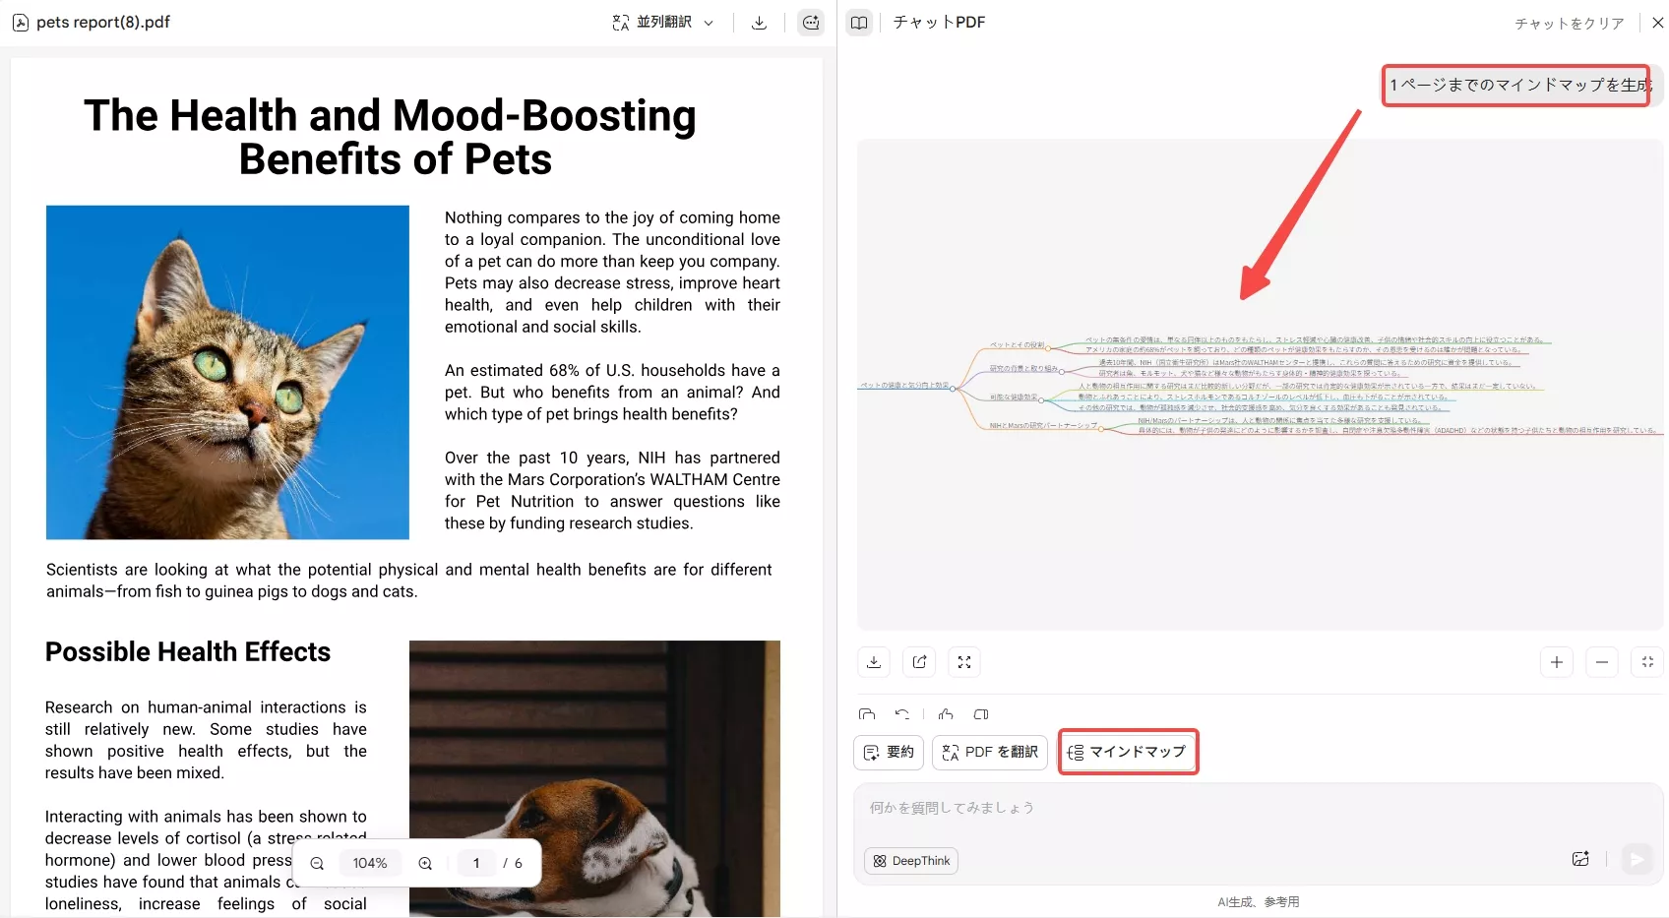Zoom out the mind map with minus button
This screenshot has height=918, width=1669.
tap(1602, 662)
